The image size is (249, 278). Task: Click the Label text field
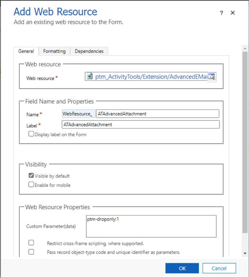[x=141, y=124]
